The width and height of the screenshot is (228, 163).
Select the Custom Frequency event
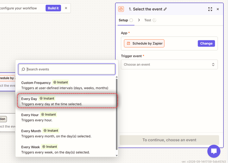[67, 85]
